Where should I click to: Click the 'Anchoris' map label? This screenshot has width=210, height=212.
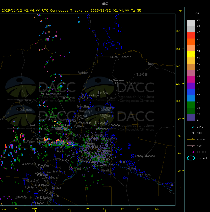59,171
